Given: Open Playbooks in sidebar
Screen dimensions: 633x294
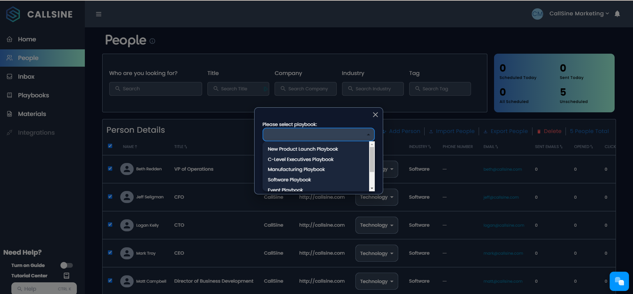Looking at the screenshot, I should (x=33, y=95).
